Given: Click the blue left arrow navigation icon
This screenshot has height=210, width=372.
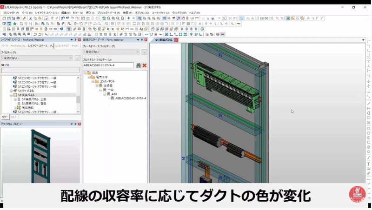Looking at the screenshot, I should (129, 18).
